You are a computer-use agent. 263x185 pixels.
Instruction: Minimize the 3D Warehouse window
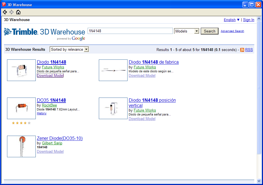245,5
